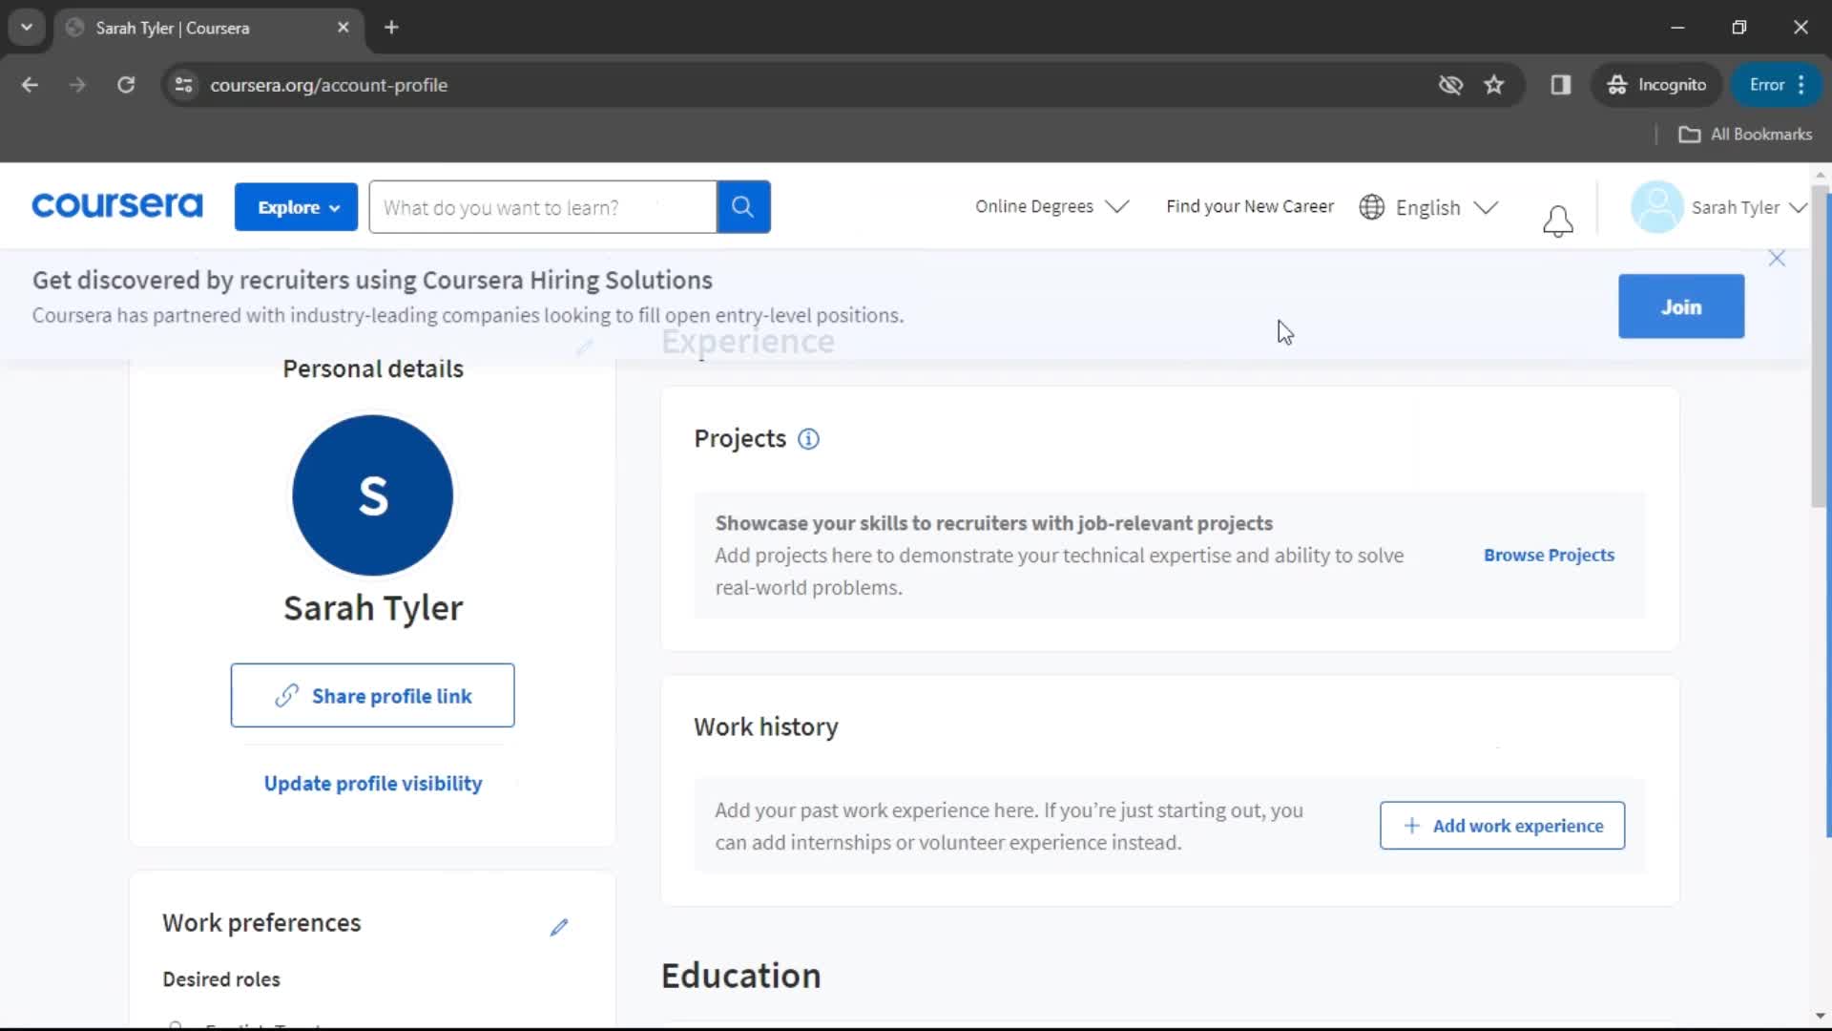This screenshot has height=1031, width=1832.
Task: Expand the Explore menu
Action: [x=296, y=207]
